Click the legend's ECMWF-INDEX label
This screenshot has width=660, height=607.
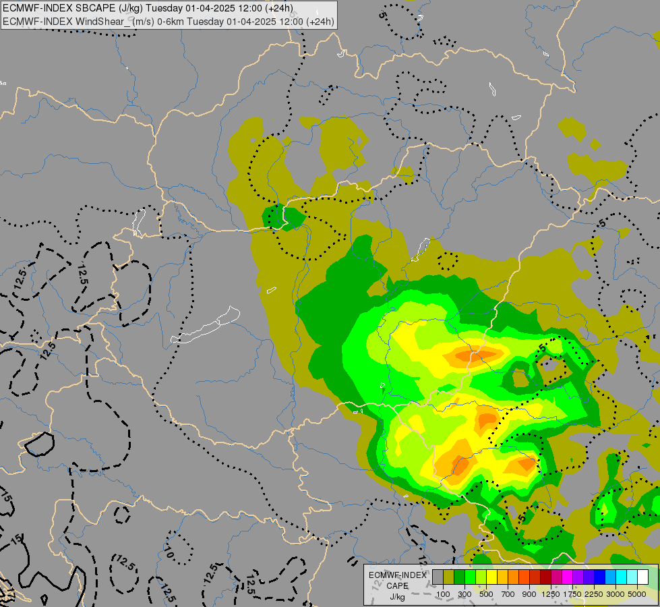(397, 575)
